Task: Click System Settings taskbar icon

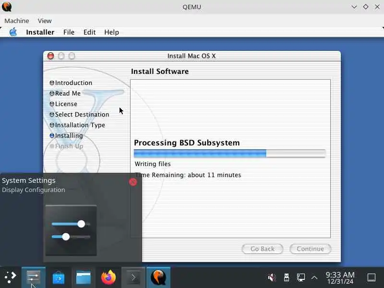Action: [x=34, y=277]
